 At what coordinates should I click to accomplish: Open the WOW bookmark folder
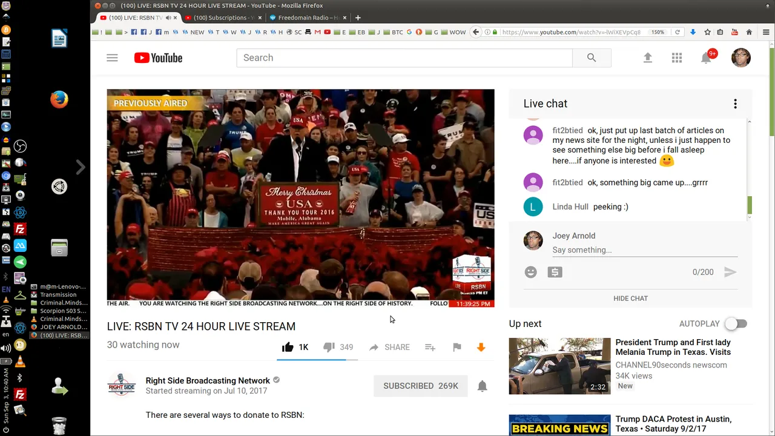(x=453, y=32)
